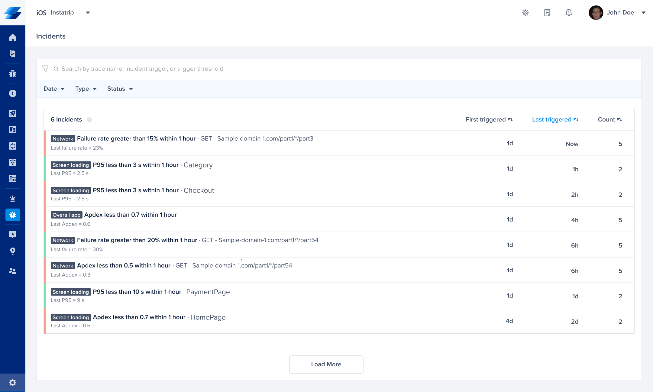Sort by First triggered column
Viewport: 653px width, 392px height.
(x=489, y=120)
